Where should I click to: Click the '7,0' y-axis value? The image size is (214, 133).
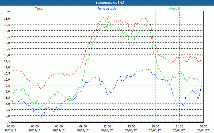tap(7, 116)
